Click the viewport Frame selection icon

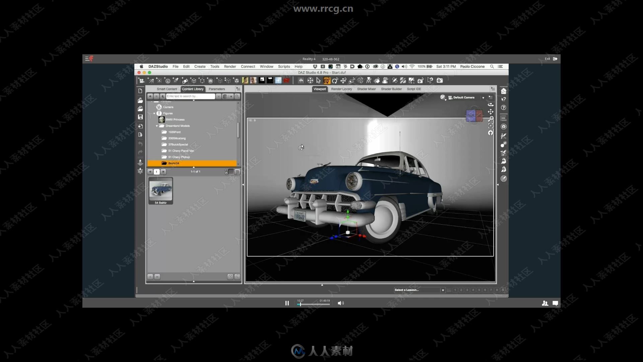[x=491, y=126]
